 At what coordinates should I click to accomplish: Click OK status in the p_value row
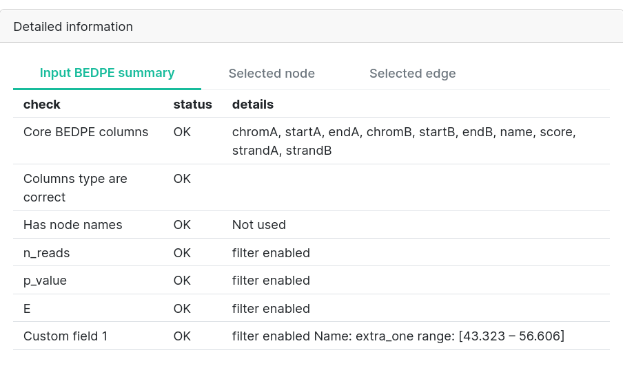click(182, 281)
